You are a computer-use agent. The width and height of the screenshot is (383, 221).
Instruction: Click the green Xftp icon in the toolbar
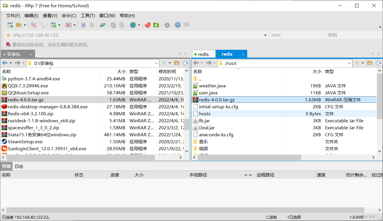(x=156, y=25)
